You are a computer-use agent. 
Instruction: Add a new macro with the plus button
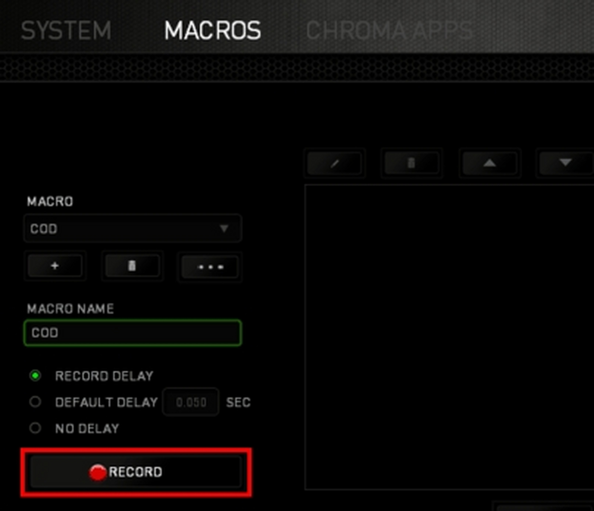55,267
